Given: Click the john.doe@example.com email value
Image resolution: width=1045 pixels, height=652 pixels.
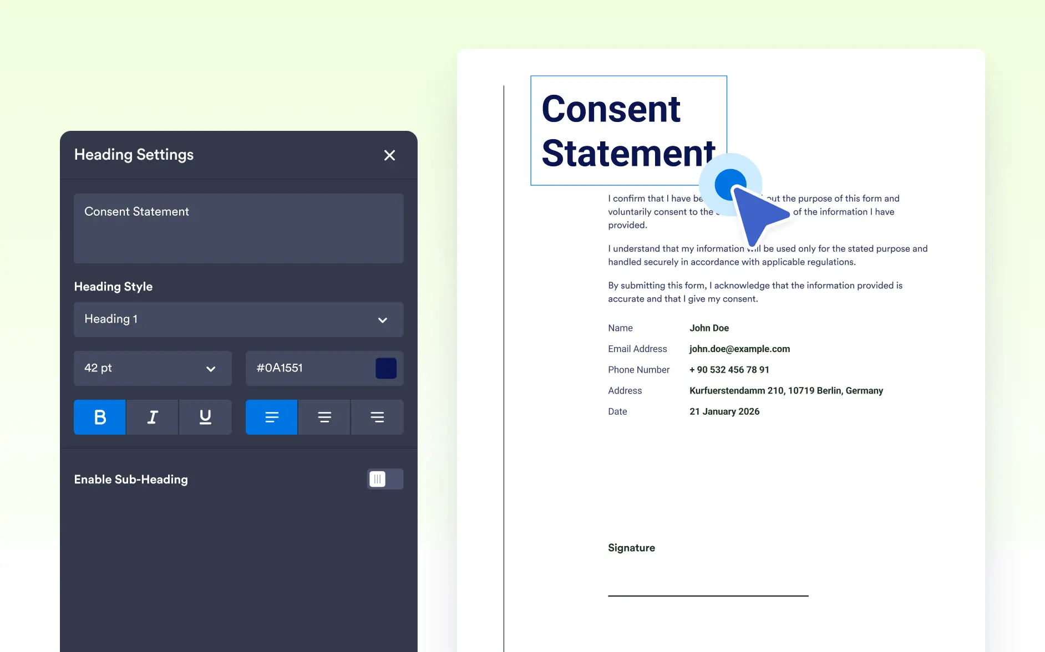Looking at the screenshot, I should click(x=739, y=349).
